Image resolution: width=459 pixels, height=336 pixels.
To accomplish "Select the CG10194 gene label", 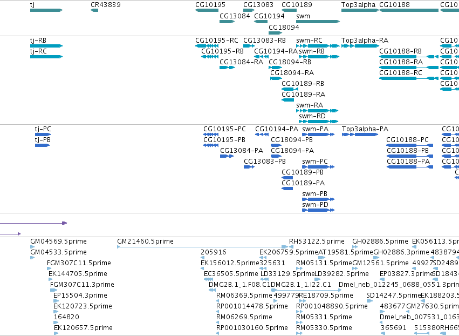I will (x=269, y=16).
